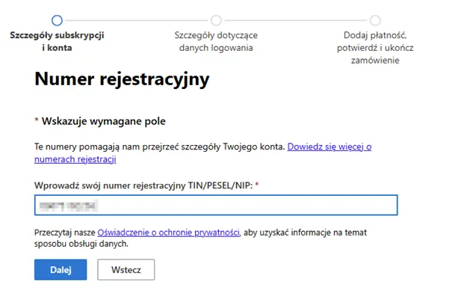452x302 pixels.
Task: Click red asterisk before 'Wskazuje wymagane pole'
Action: pyautogui.click(x=37, y=121)
